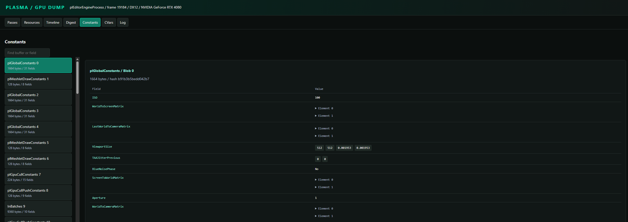
Task: Expand WorldToCameraMatrix Element 1
Action: pos(324,216)
